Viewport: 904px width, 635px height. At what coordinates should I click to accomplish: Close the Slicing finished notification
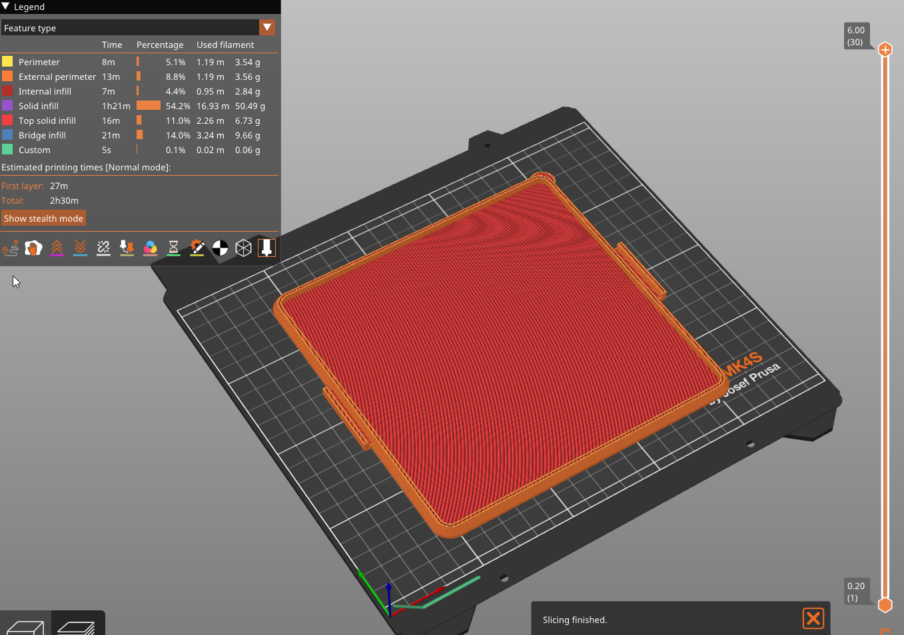(x=813, y=618)
